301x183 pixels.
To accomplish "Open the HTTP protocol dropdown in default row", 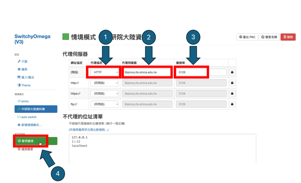I will pyautogui.click(x=105, y=72).
